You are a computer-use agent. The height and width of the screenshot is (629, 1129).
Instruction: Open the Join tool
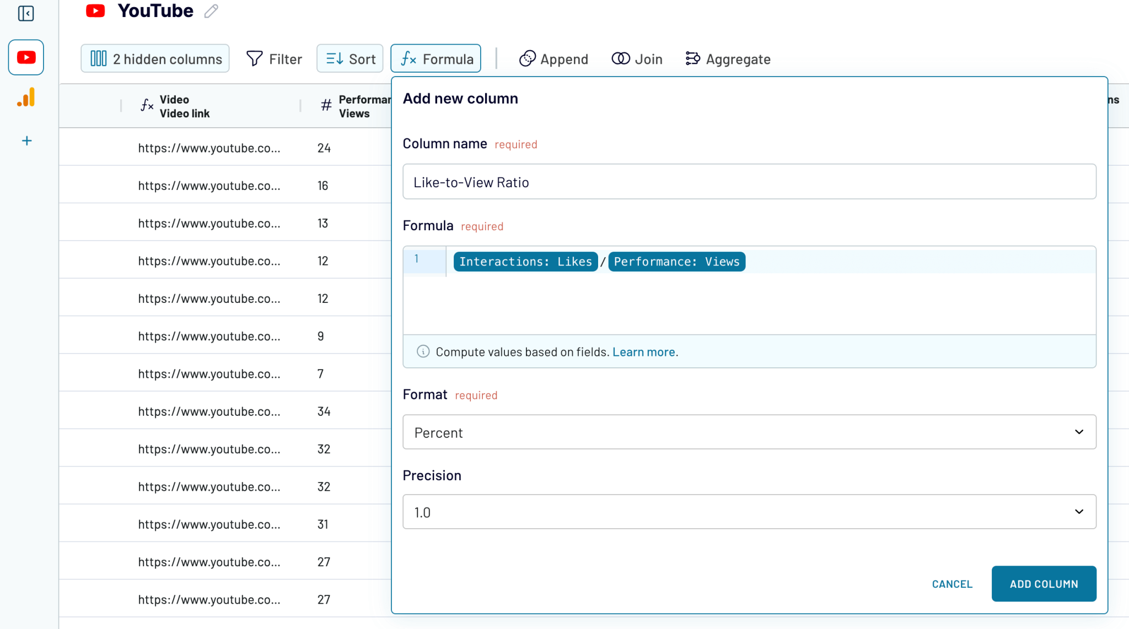(x=637, y=58)
